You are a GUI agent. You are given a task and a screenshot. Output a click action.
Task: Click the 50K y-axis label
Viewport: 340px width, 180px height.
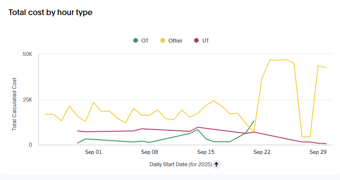[x=27, y=54]
